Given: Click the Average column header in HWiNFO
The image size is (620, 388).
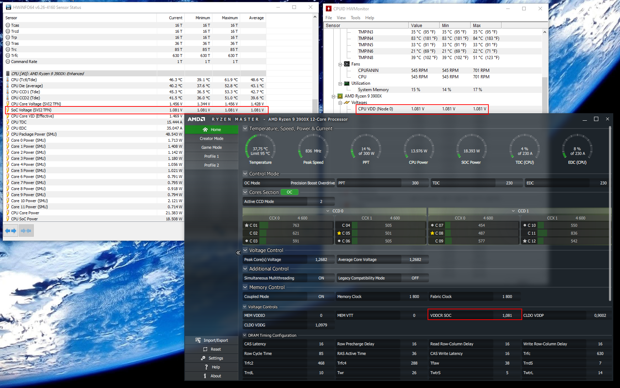Looking at the screenshot, I should 253,18.
